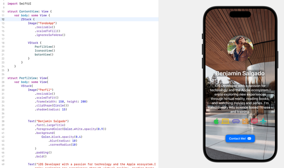Click the .clipShape(Circle()) modifier line
Image resolution: width=284 pixels, height=168 pixels.
point(52,106)
